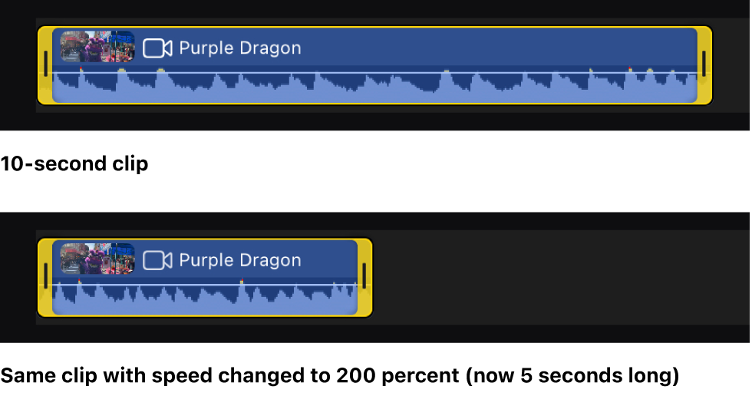Click the audio volume line in the bottom clip
This screenshot has height=396, width=752.
coord(207,285)
